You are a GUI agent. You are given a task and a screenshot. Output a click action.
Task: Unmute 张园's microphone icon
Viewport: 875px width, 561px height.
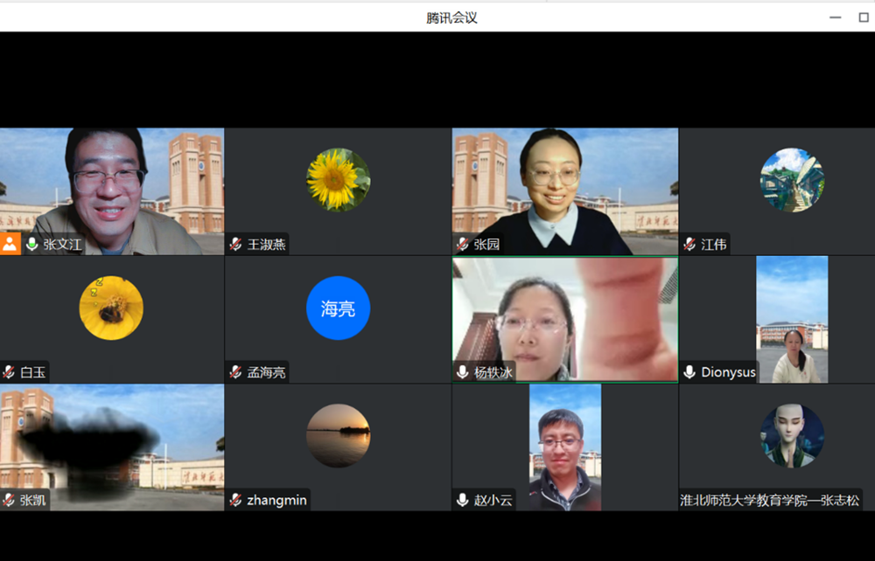(461, 245)
